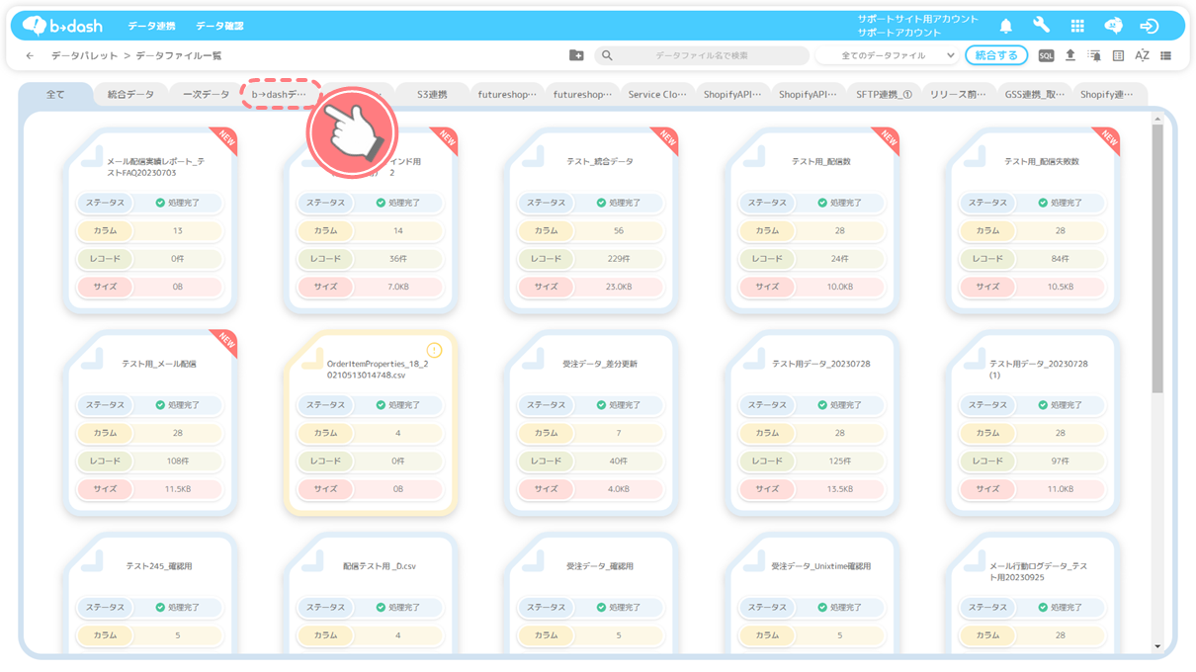Screen dimensions: 1196x672
Task: Open the 受注データ_Unixtime確認用 data file
Action: [x=812, y=593]
